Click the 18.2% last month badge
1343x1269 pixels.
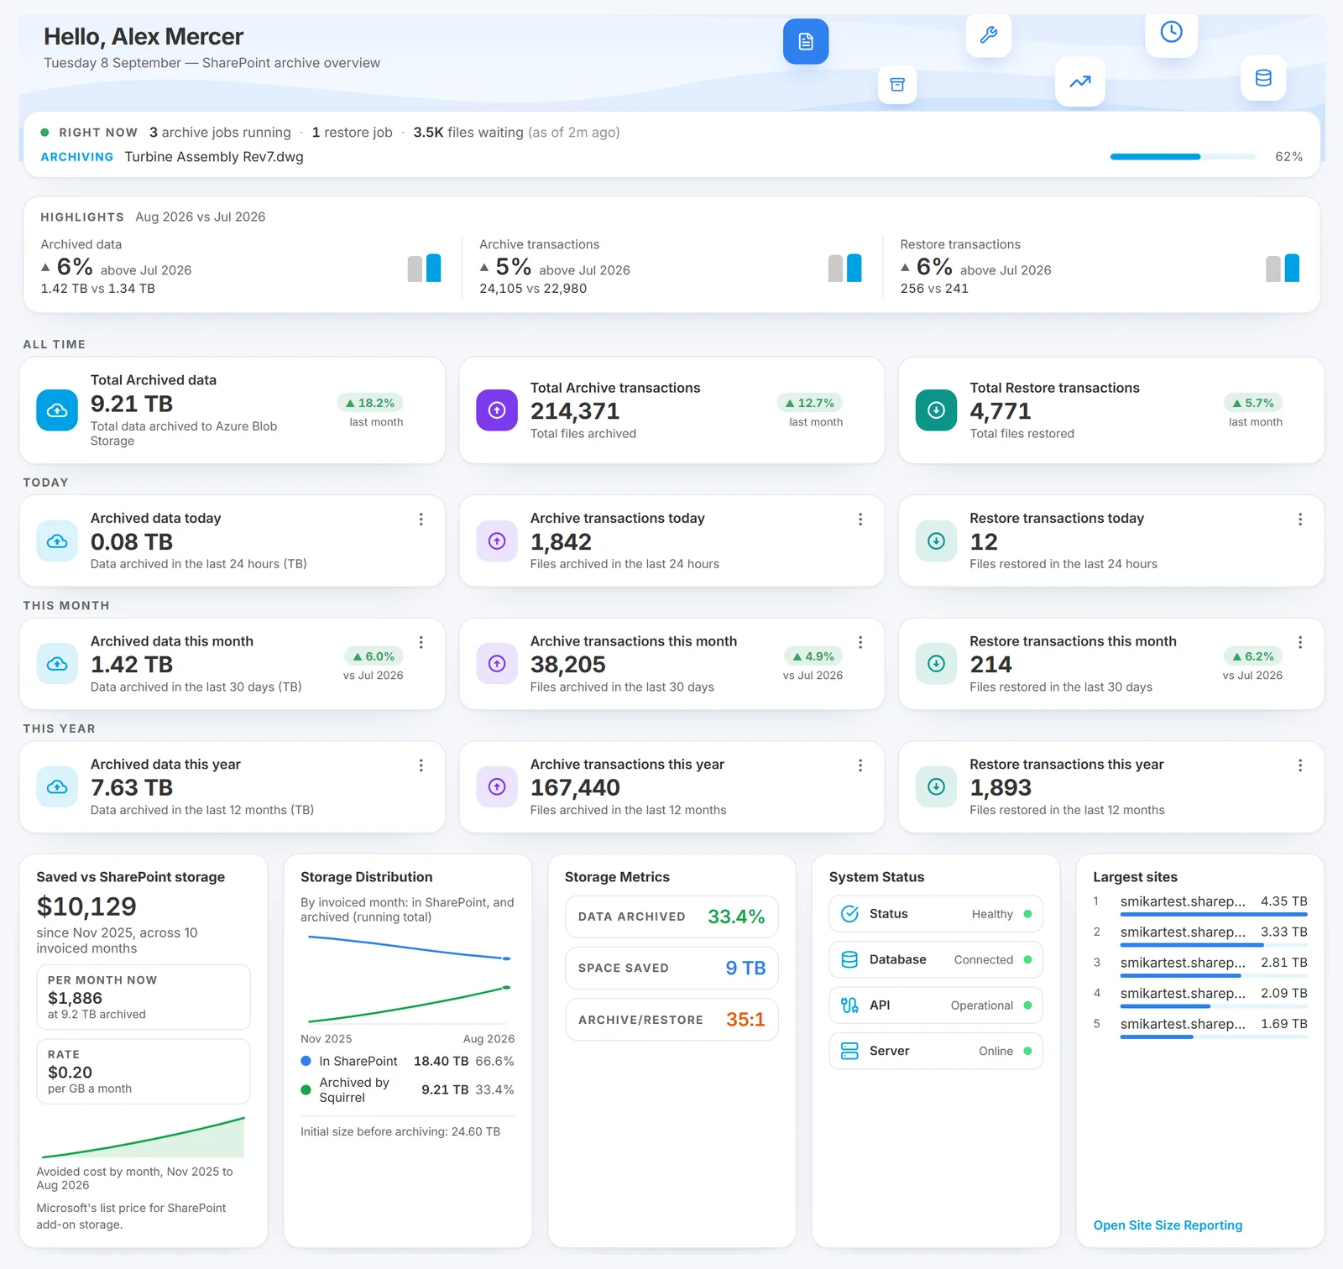point(371,403)
